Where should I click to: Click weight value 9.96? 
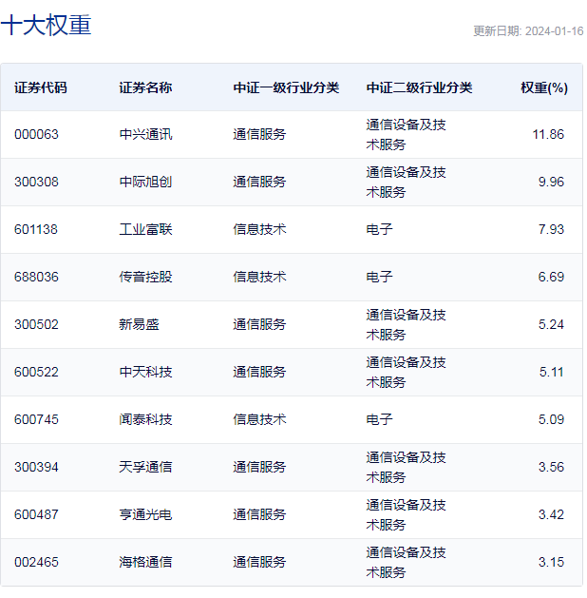point(551,182)
